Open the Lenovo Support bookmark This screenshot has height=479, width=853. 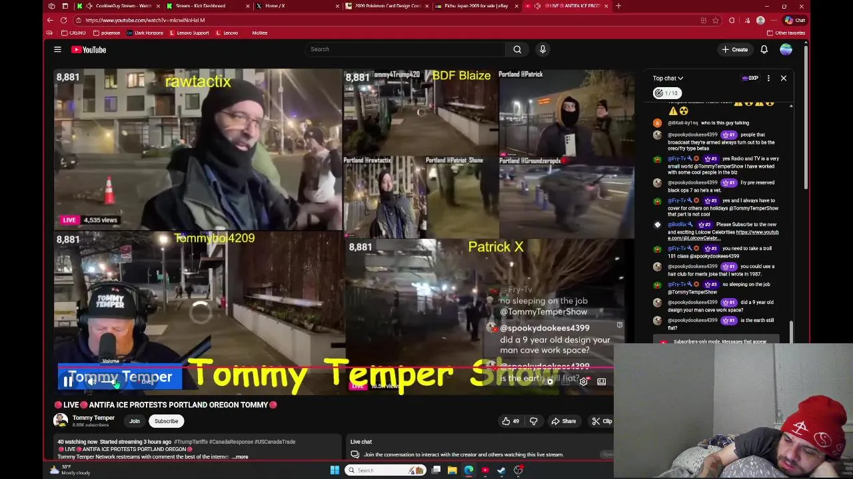pyautogui.click(x=189, y=33)
